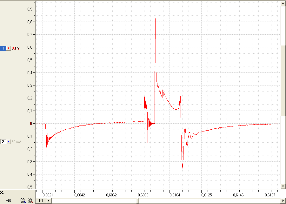Click the horizontal scrollbar's left arrow
Viewport: 286px width, 204px height.
pyautogui.click(x=49, y=201)
